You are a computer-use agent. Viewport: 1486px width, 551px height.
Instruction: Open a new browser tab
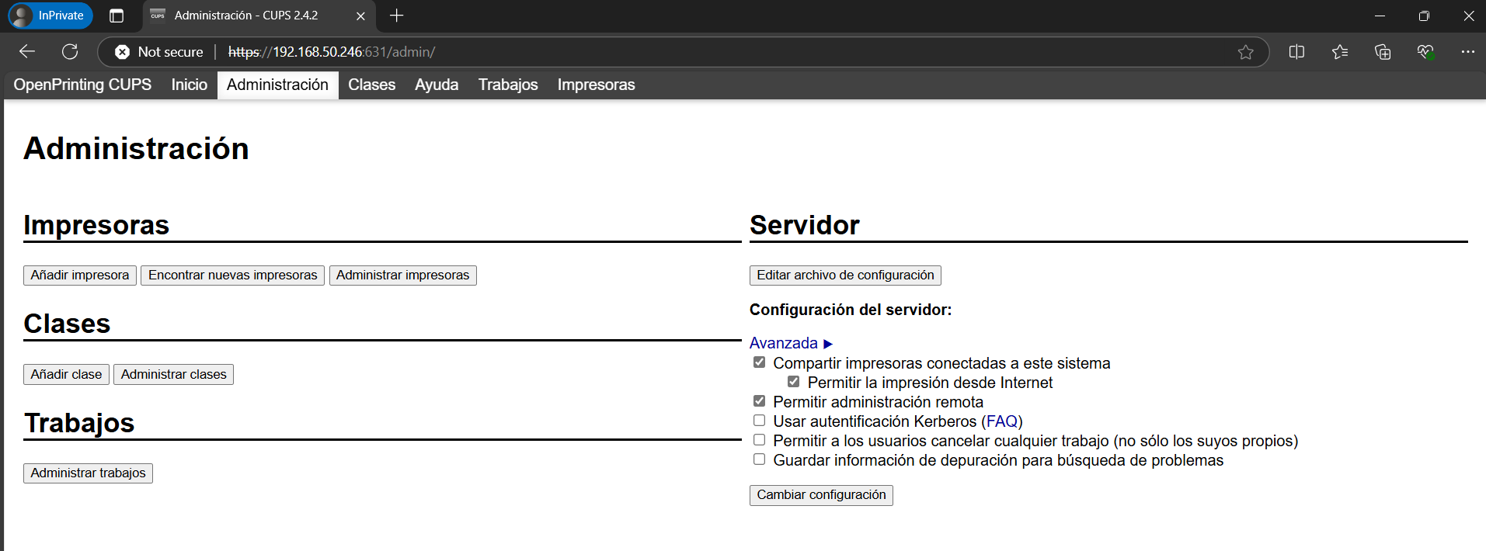396,16
